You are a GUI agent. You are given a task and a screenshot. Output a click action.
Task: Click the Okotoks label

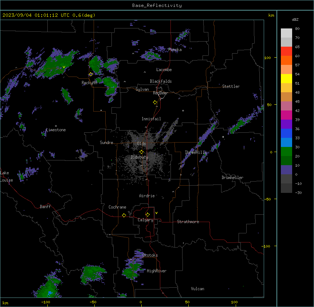click(150, 255)
